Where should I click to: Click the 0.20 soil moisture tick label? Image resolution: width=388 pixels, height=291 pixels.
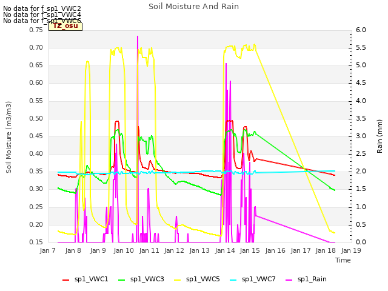click(36, 225)
